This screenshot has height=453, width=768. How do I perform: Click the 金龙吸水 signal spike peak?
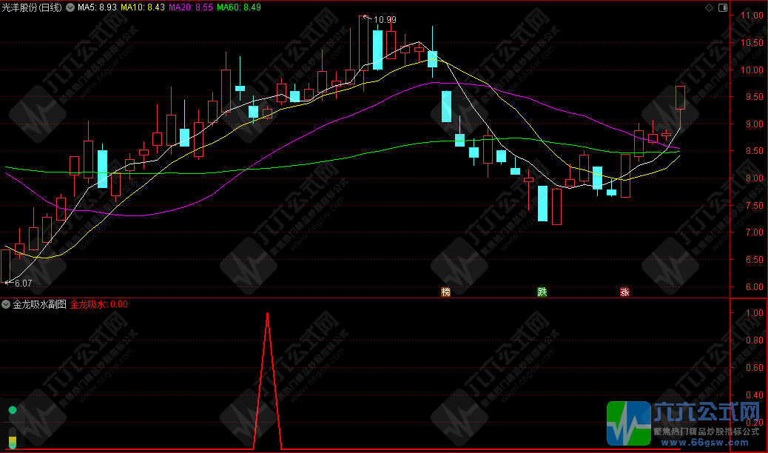tap(267, 314)
